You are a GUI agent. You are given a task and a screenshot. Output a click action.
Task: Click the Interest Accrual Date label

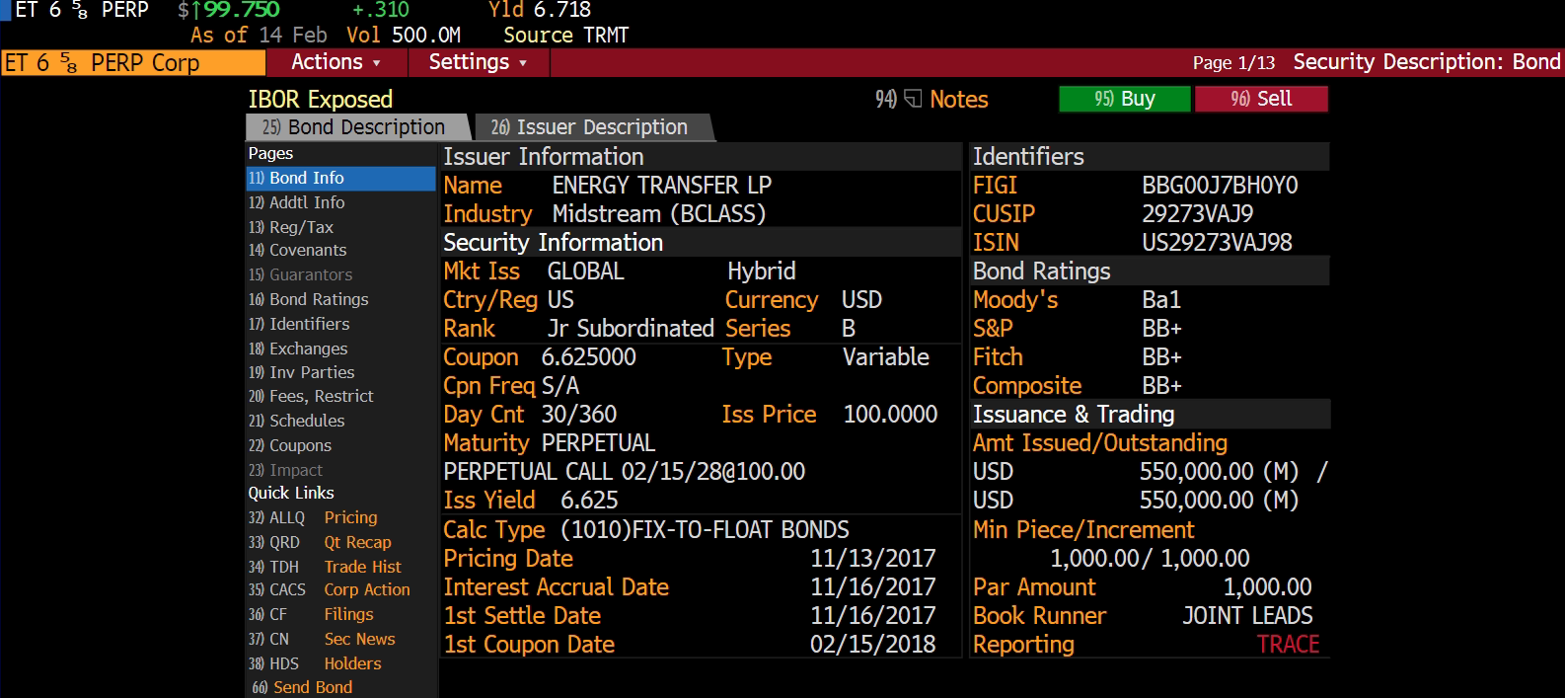coord(557,587)
